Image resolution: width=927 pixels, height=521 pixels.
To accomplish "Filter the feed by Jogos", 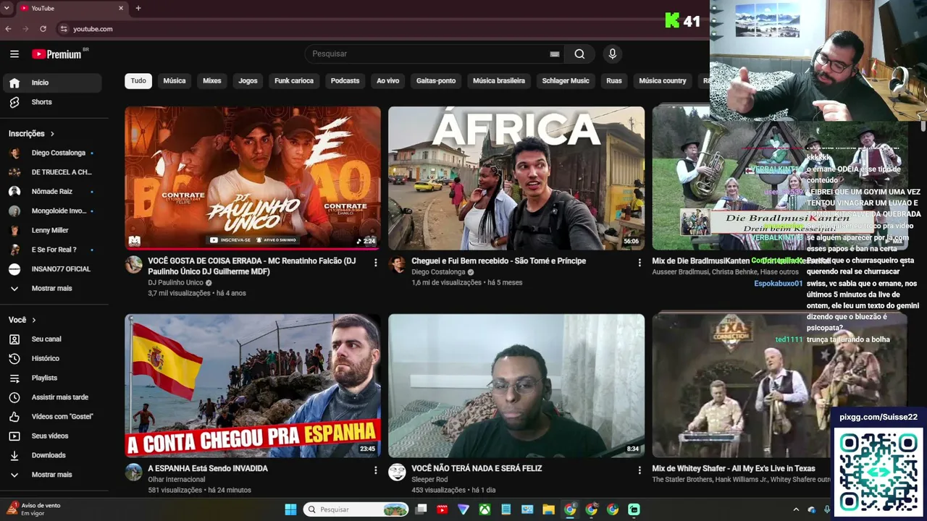I will pyautogui.click(x=248, y=81).
